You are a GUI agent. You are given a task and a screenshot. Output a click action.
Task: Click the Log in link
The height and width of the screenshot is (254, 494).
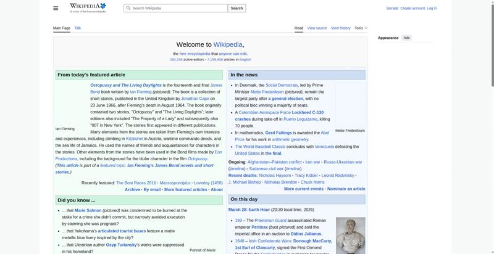tap(432, 9)
